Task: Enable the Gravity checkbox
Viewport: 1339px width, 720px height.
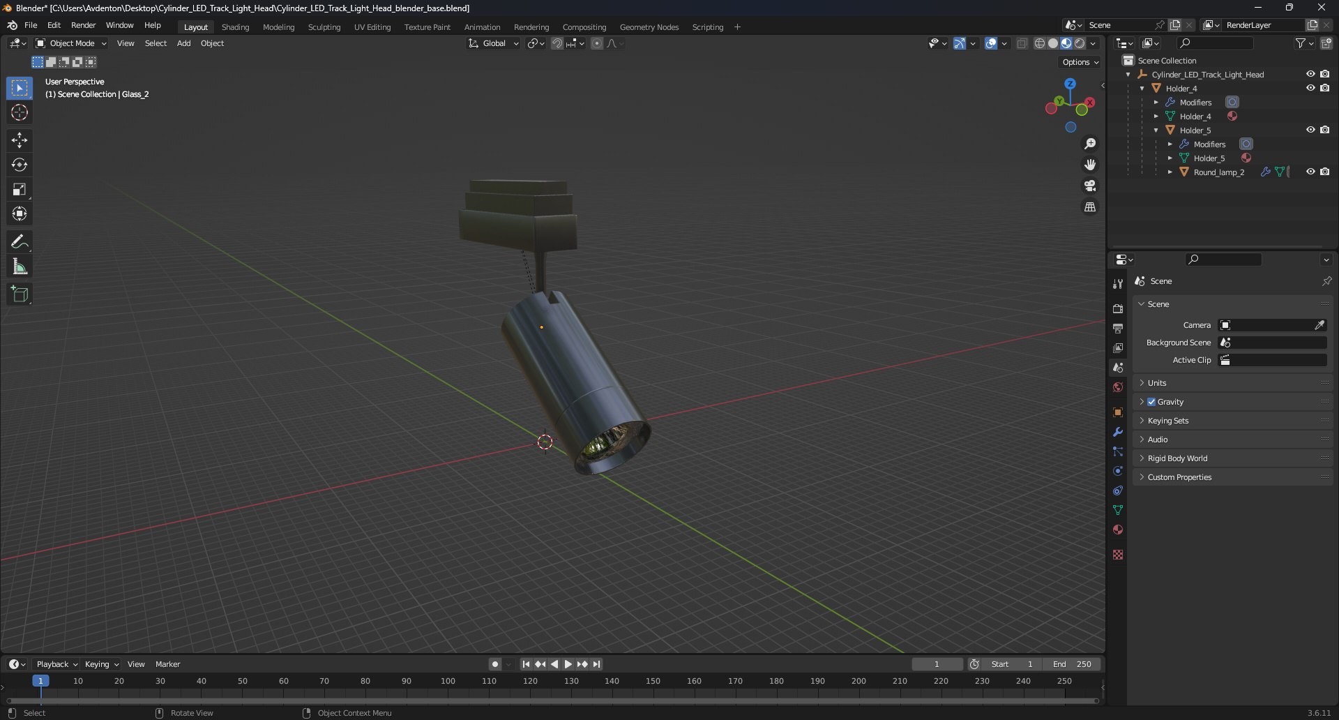Action: (x=1151, y=402)
